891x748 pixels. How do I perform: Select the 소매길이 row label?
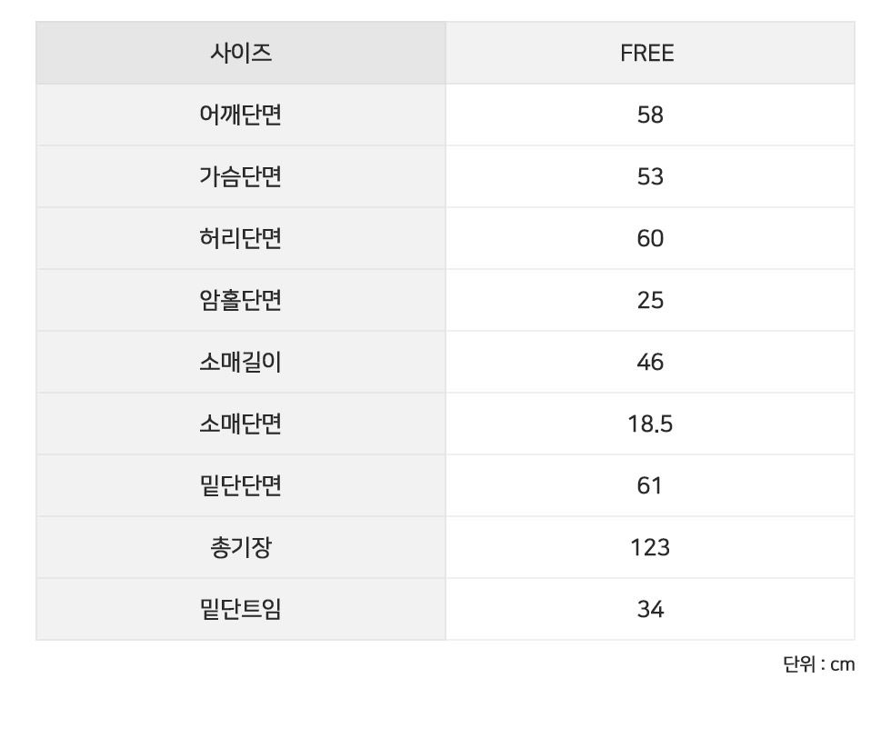coord(240,362)
